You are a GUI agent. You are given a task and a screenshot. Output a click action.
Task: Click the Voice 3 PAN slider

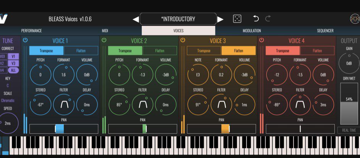[221, 129]
